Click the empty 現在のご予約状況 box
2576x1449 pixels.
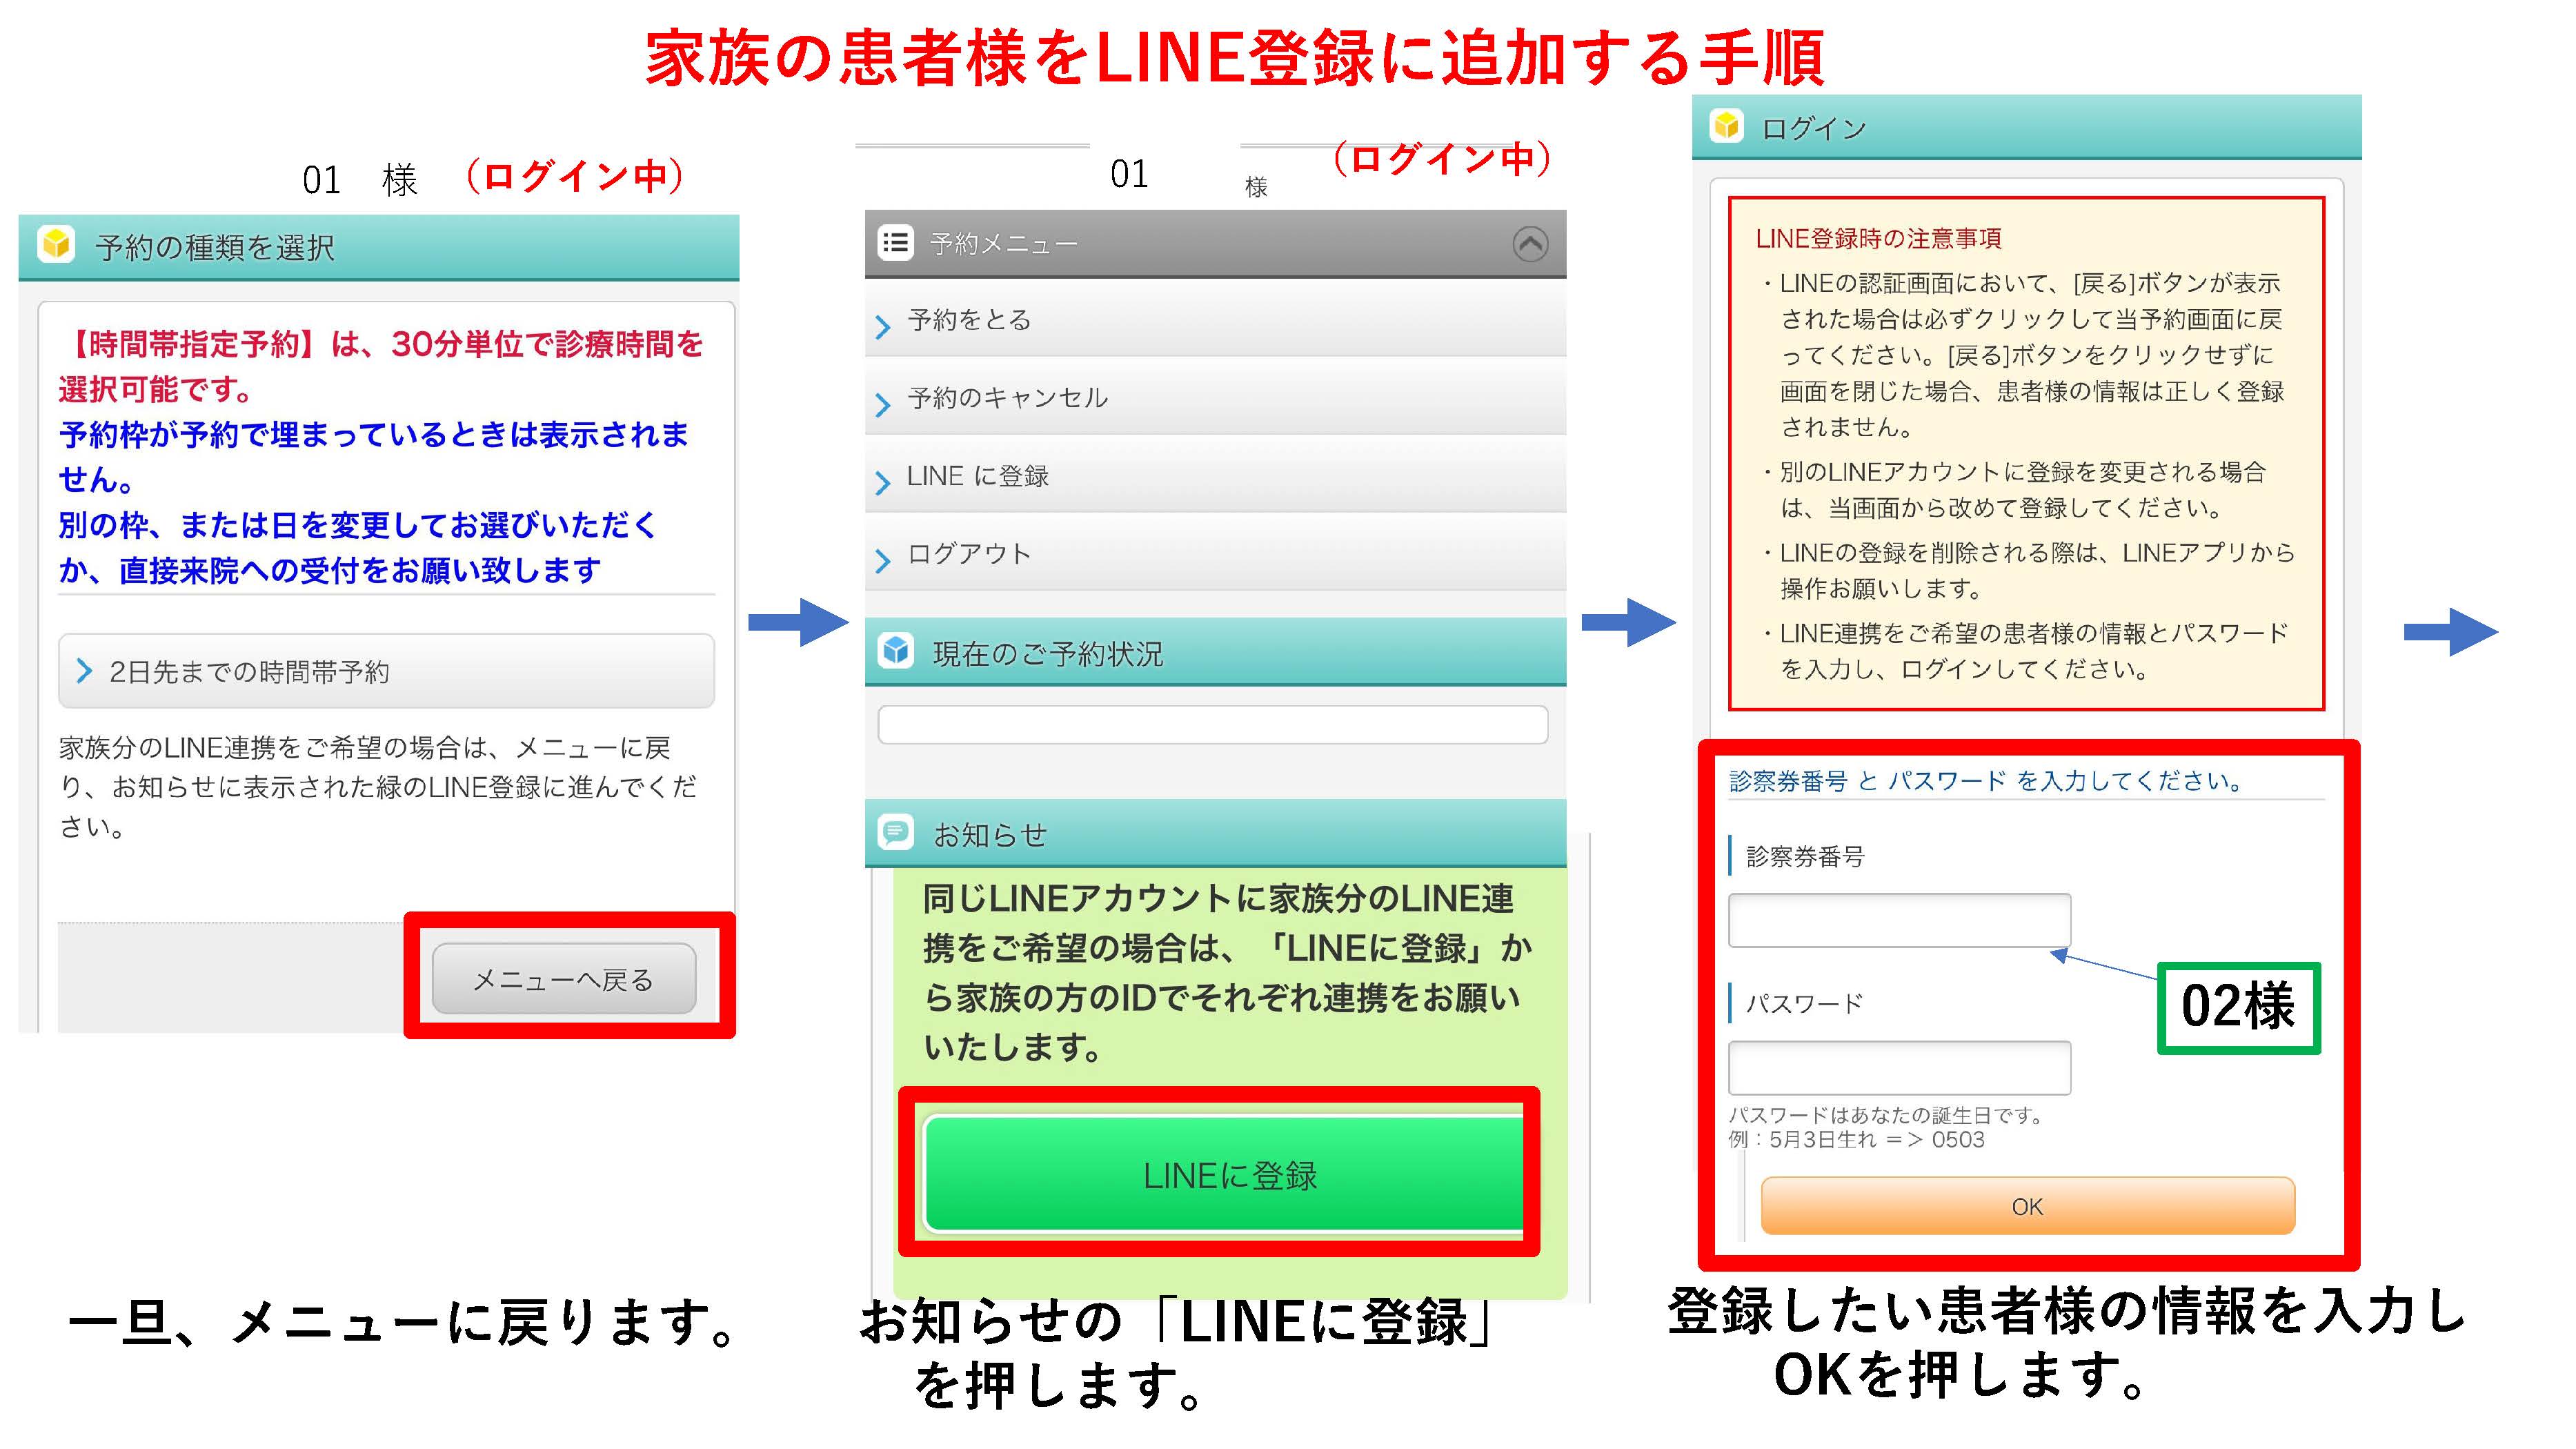1213,724
